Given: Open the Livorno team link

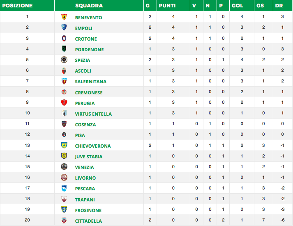Looking at the screenshot, I should point(85,178).
